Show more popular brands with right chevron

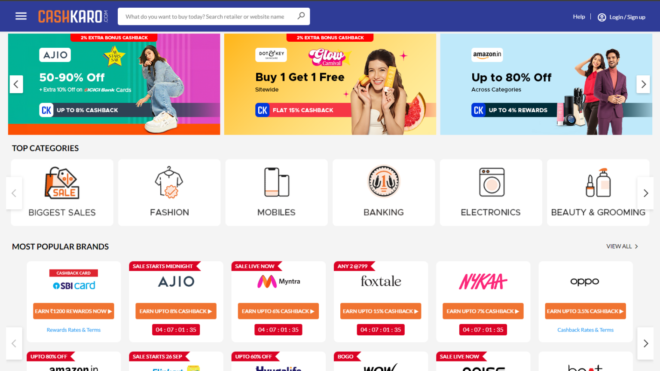point(645,343)
